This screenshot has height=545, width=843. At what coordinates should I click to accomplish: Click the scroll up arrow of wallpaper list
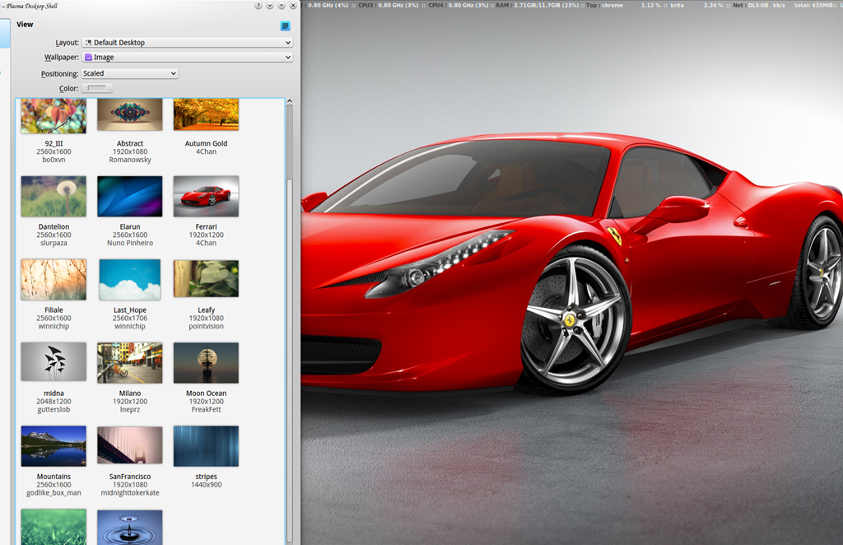(x=290, y=101)
